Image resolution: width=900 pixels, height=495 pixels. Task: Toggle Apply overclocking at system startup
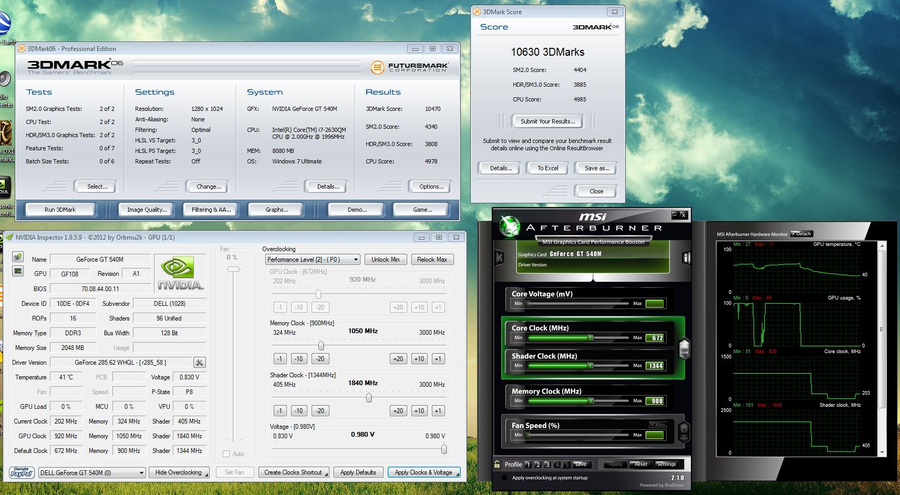(504, 478)
